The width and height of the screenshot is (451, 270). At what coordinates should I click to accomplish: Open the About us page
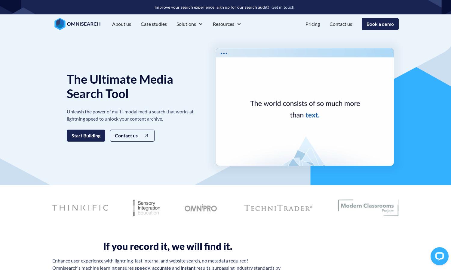point(121,24)
